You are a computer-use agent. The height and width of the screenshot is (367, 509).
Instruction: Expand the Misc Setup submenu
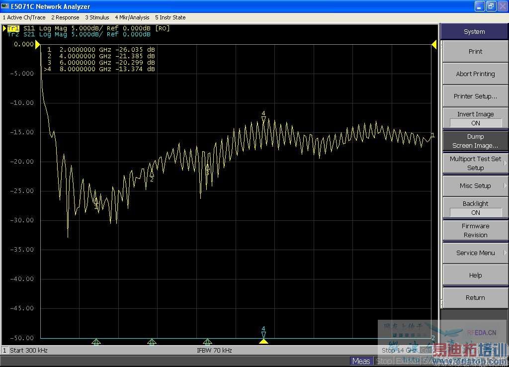475,185
